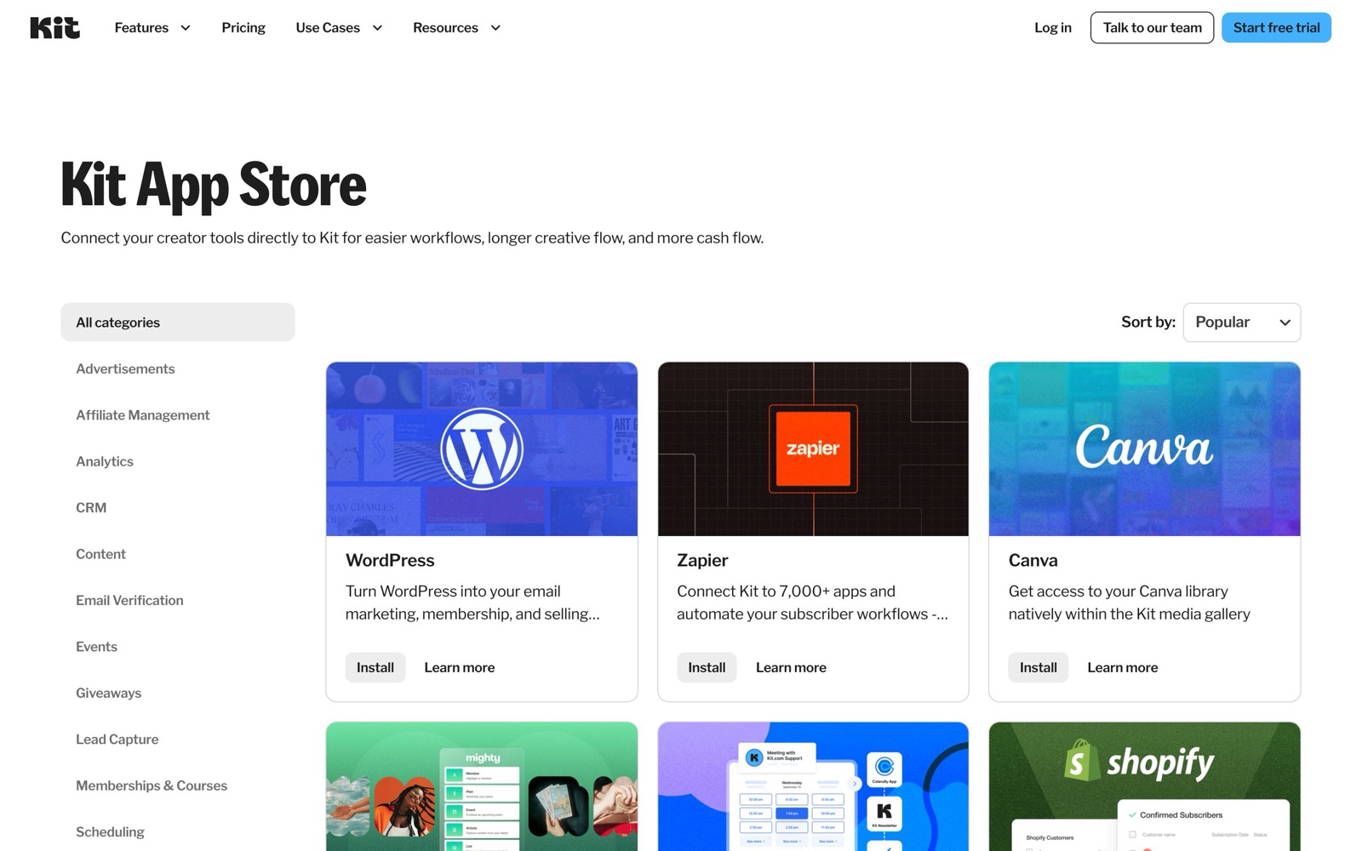Click the Kit logo in header
Image resolution: width=1362 pixels, height=851 pixels.
click(55, 28)
